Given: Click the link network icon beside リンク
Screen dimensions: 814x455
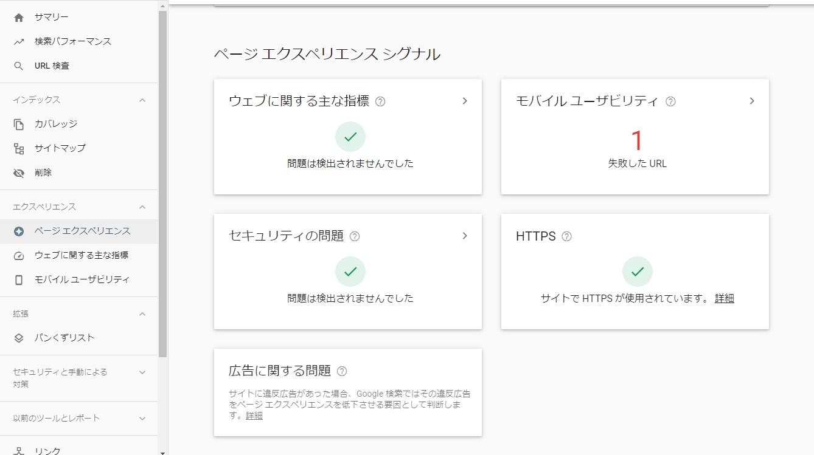Looking at the screenshot, I should pyautogui.click(x=19, y=451).
